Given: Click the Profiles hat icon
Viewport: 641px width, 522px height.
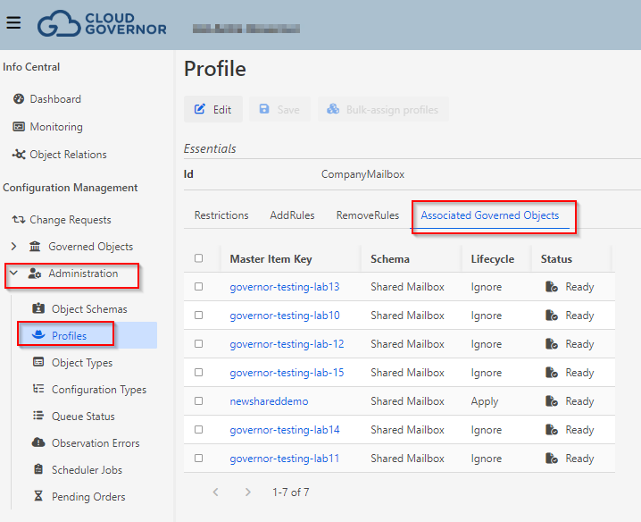Looking at the screenshot, I should click(38, 335).
